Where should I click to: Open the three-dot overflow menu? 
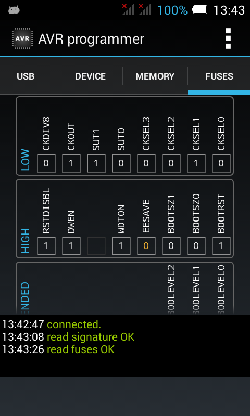(228, 38)
